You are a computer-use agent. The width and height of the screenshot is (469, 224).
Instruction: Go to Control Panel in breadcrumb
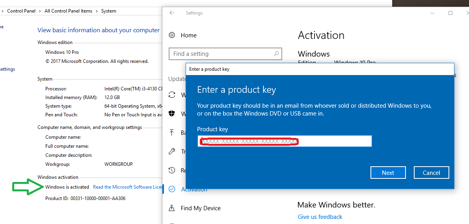click(21, 11)
